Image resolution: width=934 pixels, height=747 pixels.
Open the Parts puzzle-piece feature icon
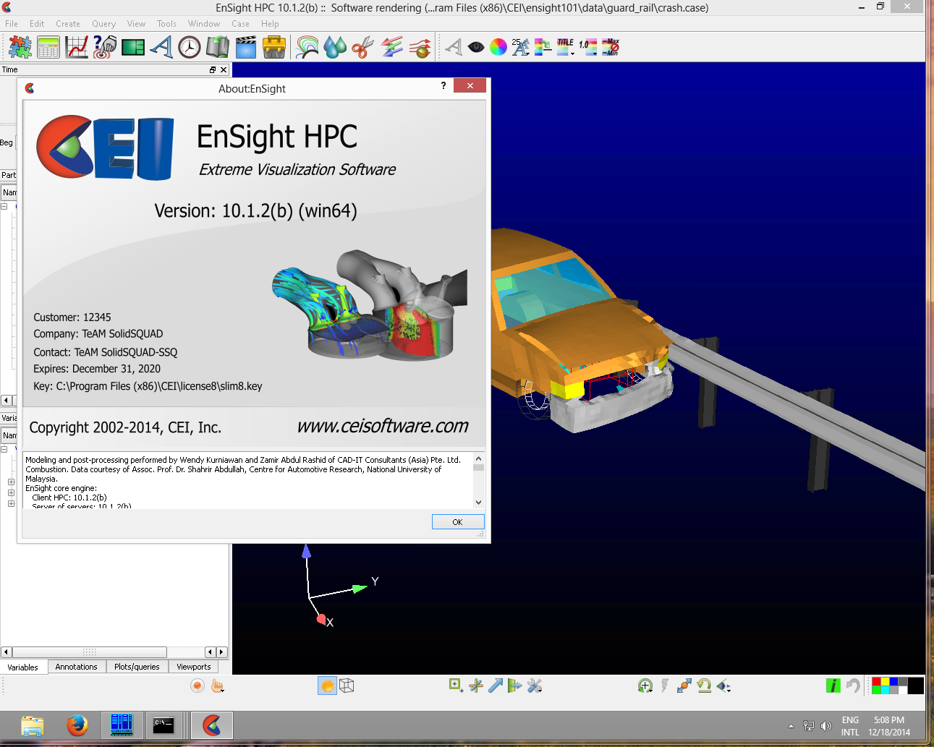(x=20, y=48)
